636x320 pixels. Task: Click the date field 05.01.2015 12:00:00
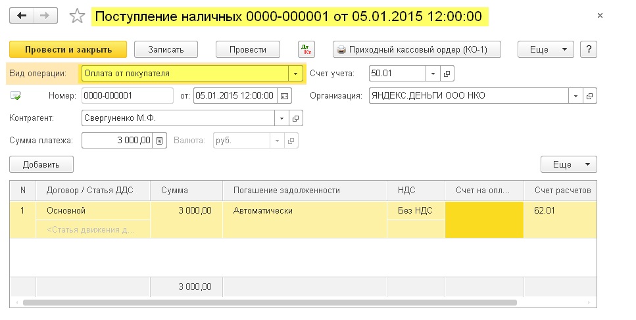(x=235, y=96)
